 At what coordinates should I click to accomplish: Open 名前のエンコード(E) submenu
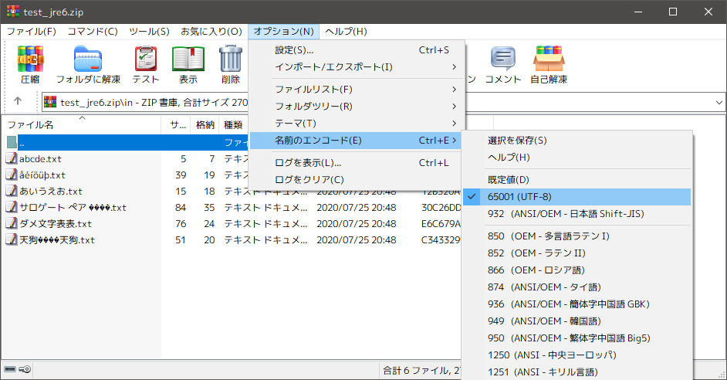point(356,140)
